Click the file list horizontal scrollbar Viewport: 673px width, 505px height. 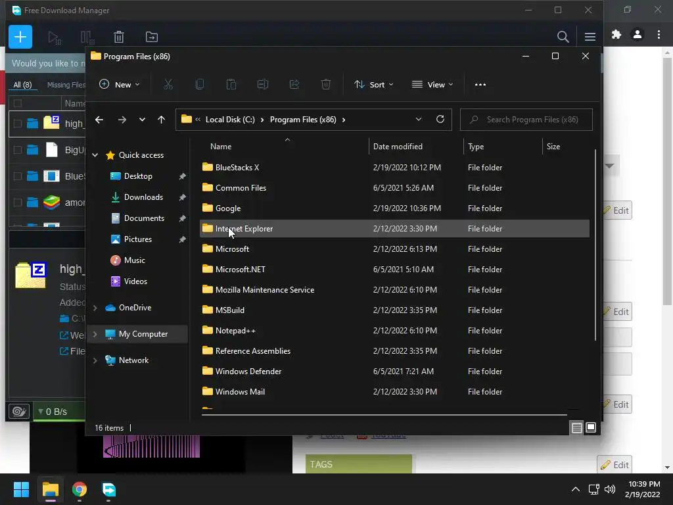tap(384, 415)
